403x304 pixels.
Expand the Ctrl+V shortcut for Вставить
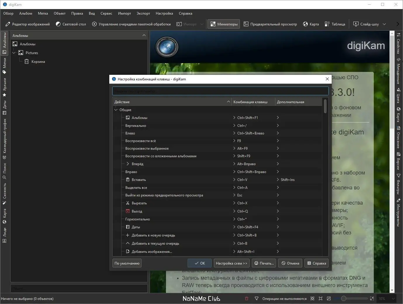(234, 180)
